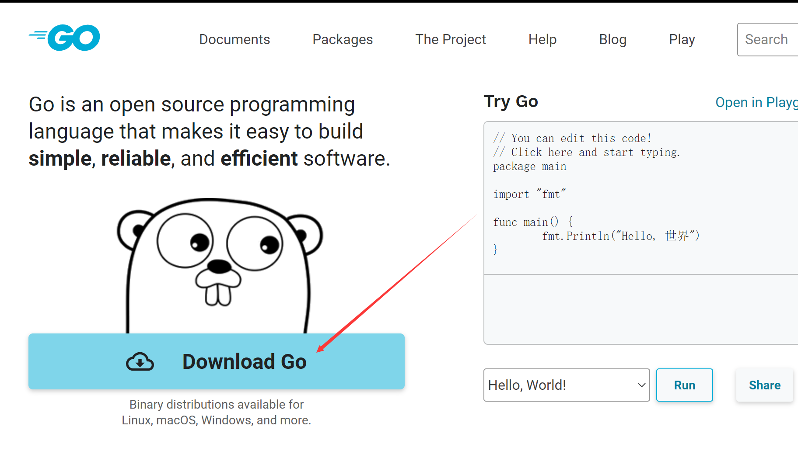
Task: Open the Help page
Action: tap(542, 39)
